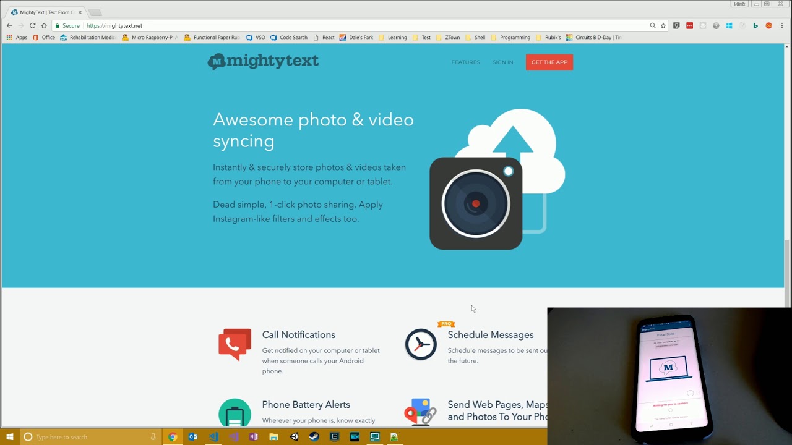The height and width of the screenshot is (445, 792).
Task: Click the Bing extension icon
Action: coord(755,25)
